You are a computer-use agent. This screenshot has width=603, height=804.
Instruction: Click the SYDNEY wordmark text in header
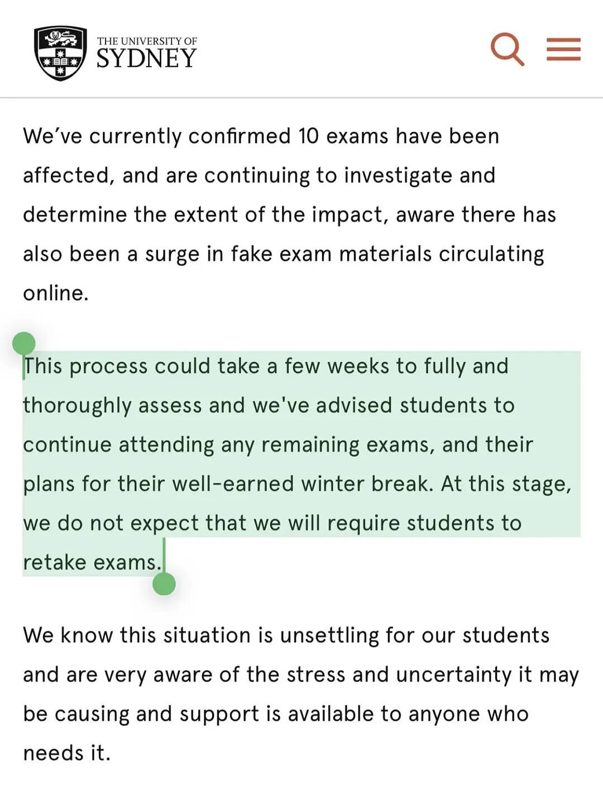point(146,59)
